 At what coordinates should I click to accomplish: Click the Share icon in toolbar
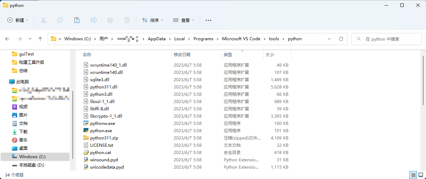point(110,20)
